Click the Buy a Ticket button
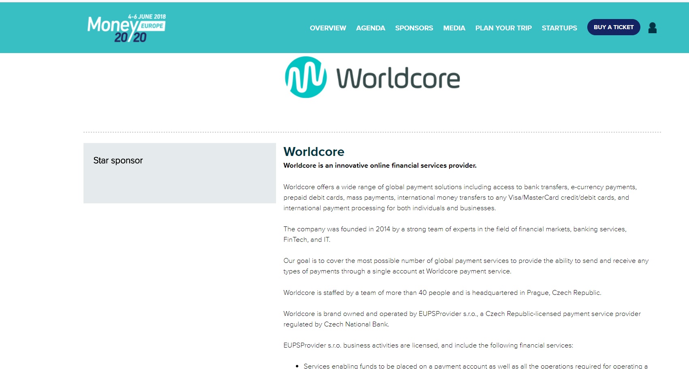689x369 pixels. (x=614, y=27)
